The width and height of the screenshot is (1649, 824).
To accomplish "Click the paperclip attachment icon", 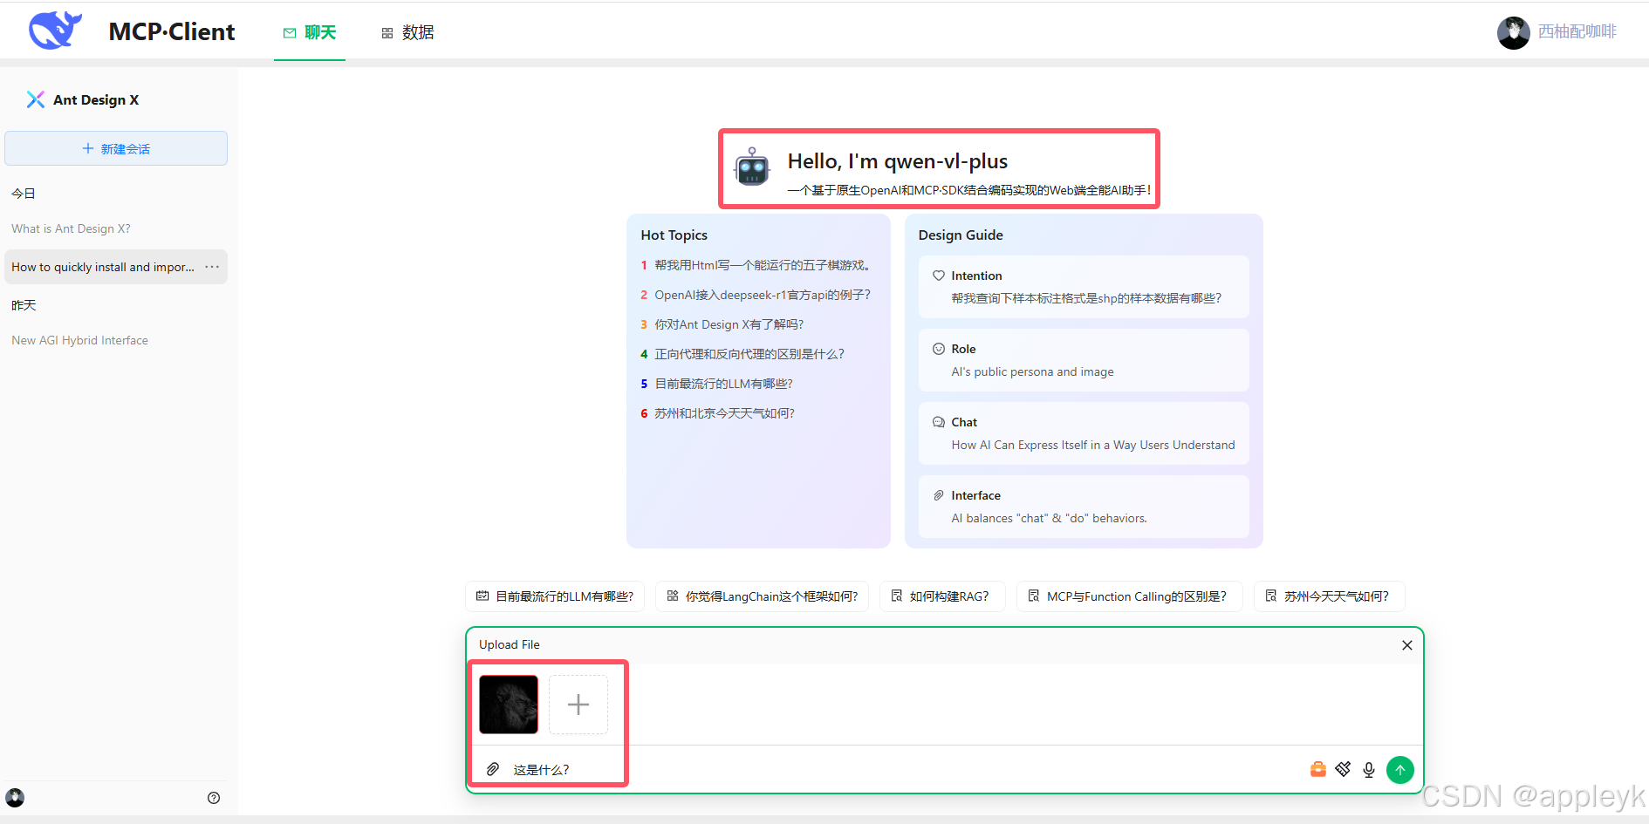I will (493, 769).
